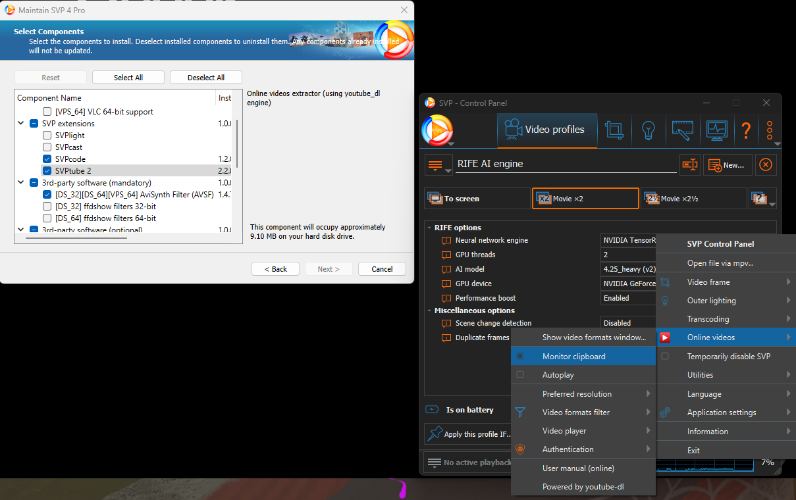Uncheck the SVPcode component
Screen dimensions: 796x500
[47, 159]
